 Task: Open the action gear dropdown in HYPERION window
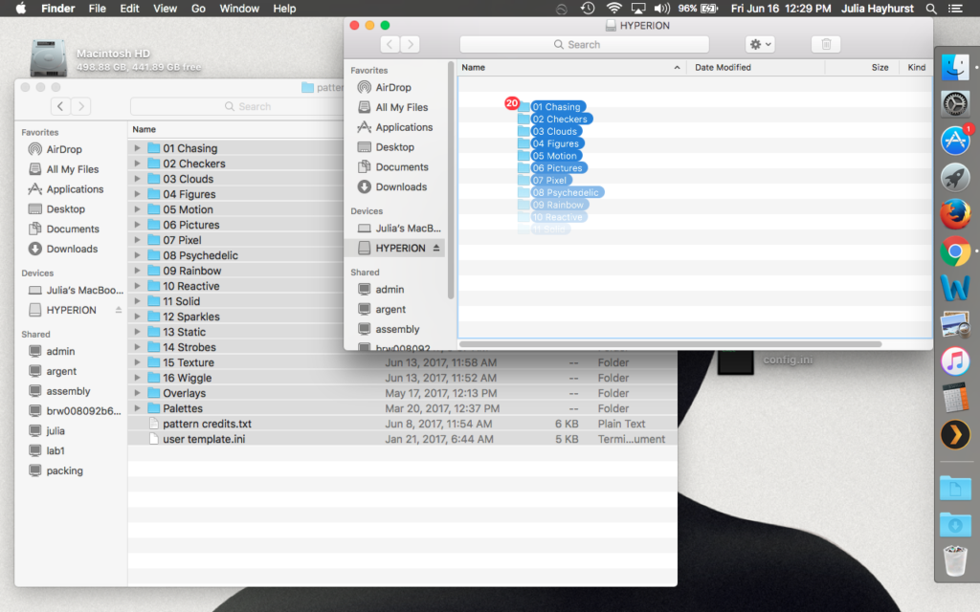[760, 44]
